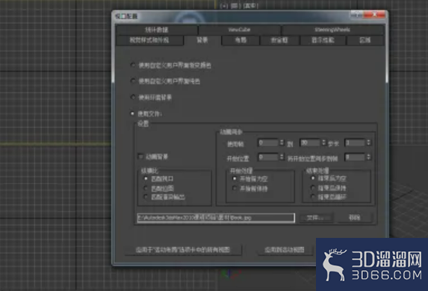The image size is (428, 291).
Task: Close the 视口配置 dialog
Action: pyautogui.click(x=374, y=14)
